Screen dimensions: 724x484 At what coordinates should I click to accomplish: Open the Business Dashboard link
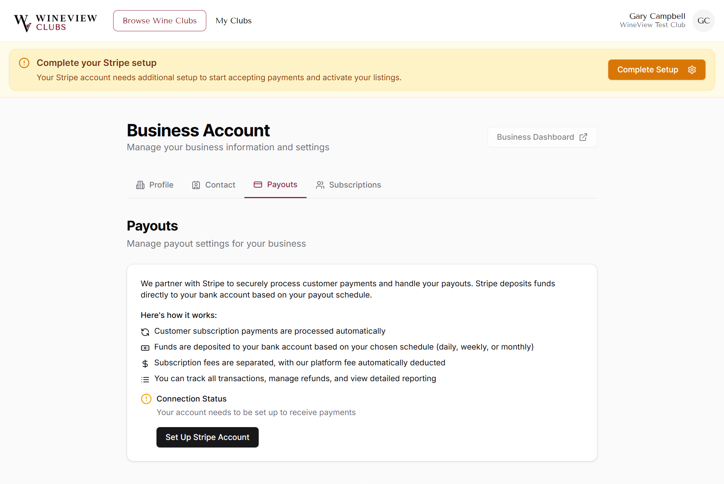pyautogui.click(x=542, y=137)
